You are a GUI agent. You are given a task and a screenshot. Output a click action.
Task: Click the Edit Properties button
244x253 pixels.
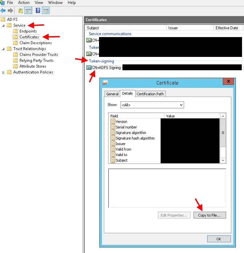click(174, 215)
